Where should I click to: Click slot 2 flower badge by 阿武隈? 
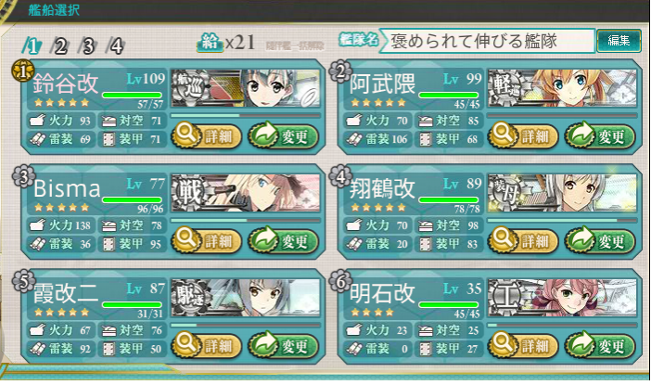point(340,71)
